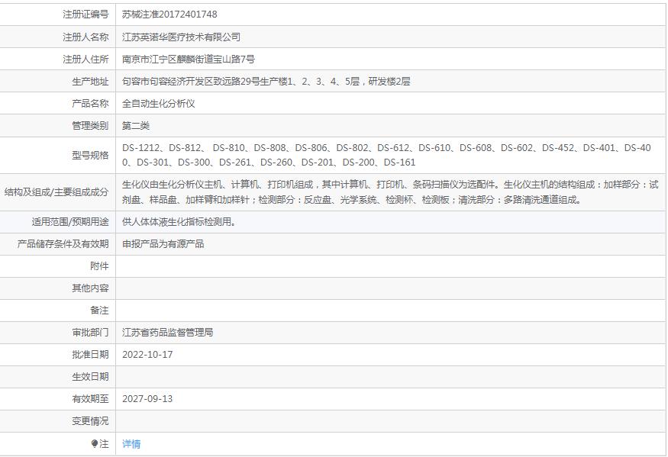The height and width of the screenshot is (457, 668).
Task: Click the 其他内容 label
Action: pyautogui.click(x=90, y=288)
